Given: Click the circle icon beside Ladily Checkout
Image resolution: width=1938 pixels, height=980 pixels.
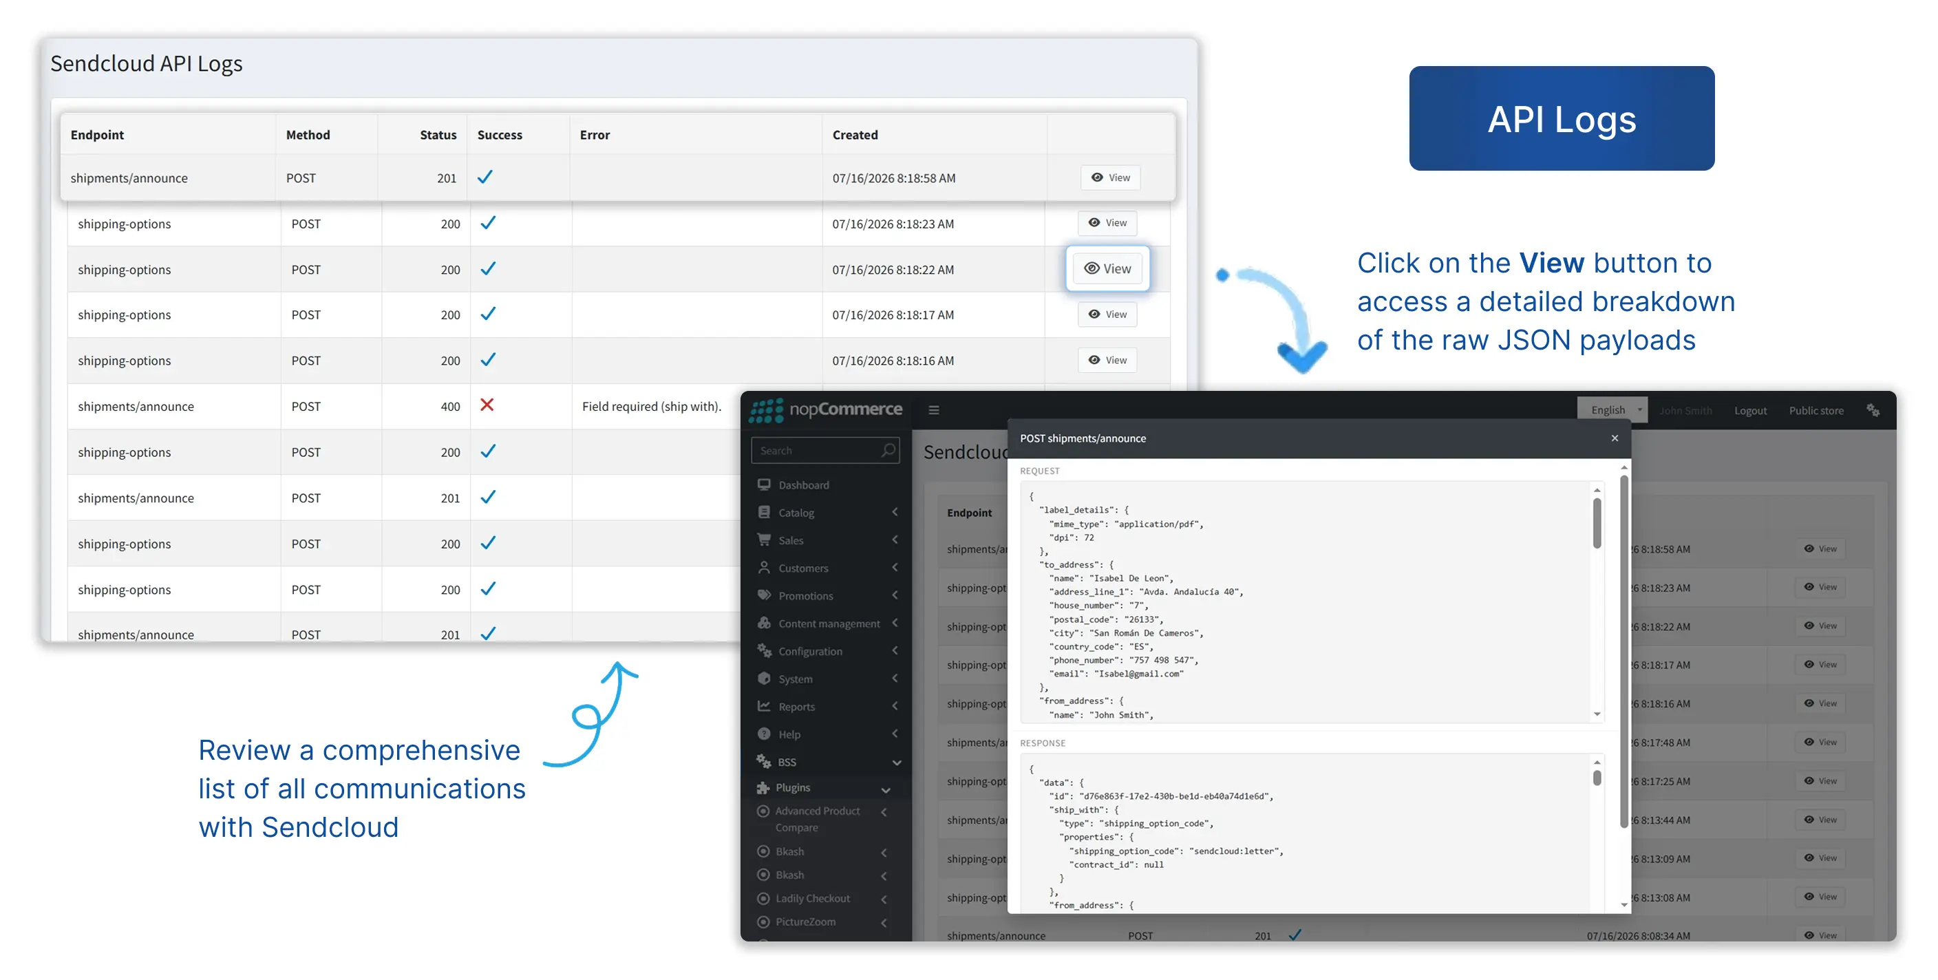Looking at the screenshot, I should [x=763, y=898].
